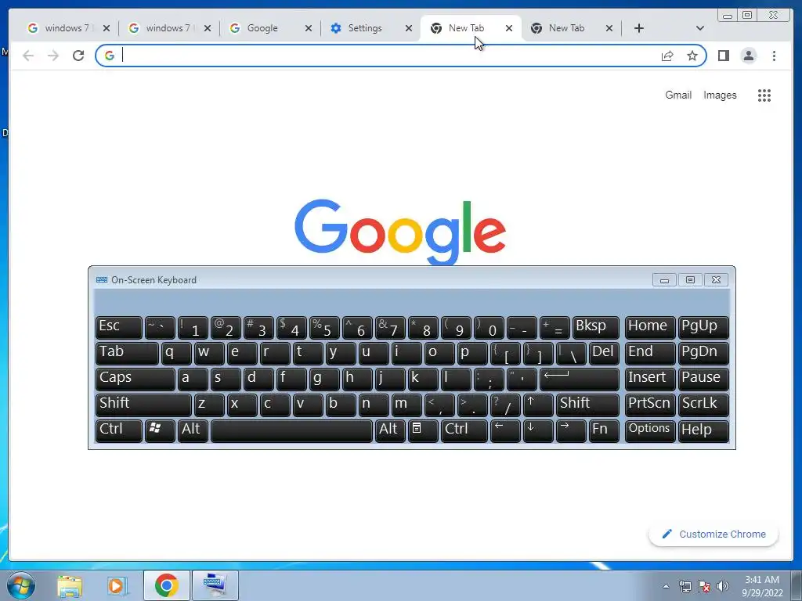
Task: Toggle the left Ctrl key on the keyboard
Action: coord(119,431)
